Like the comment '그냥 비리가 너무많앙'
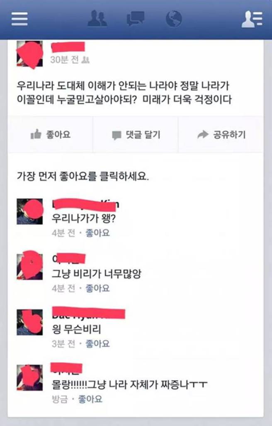 pos(97,288)
